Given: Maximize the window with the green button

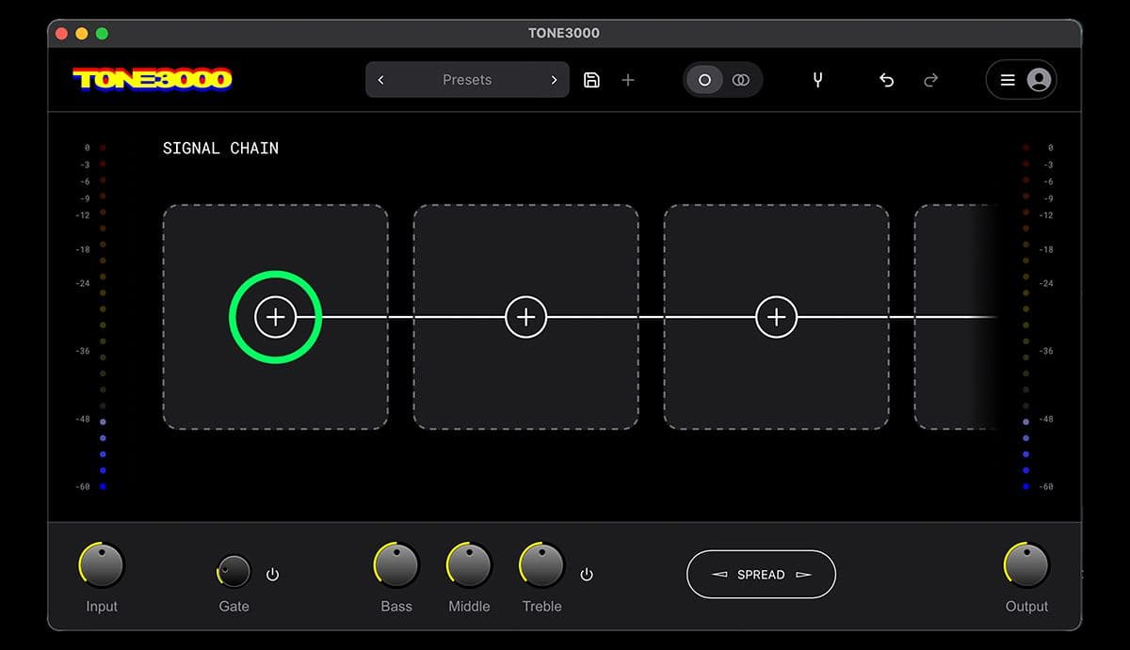Looking at the screenshot, I should pyautogui.click(x=102, y=33).
